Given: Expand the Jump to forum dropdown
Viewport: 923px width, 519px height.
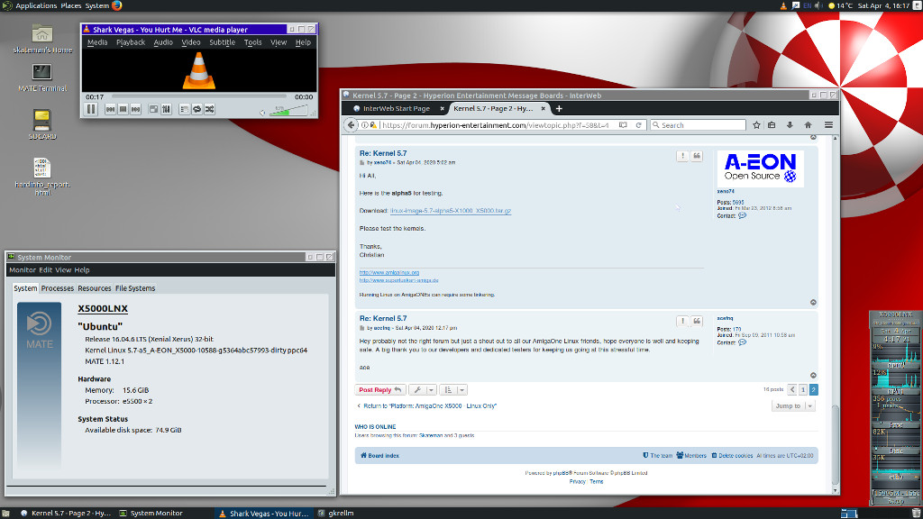Looking at the screenshot, I should 793,406.
